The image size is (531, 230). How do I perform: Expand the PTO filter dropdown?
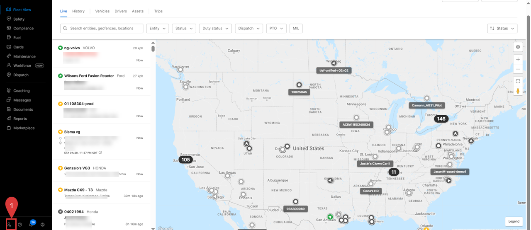[276, 28]
